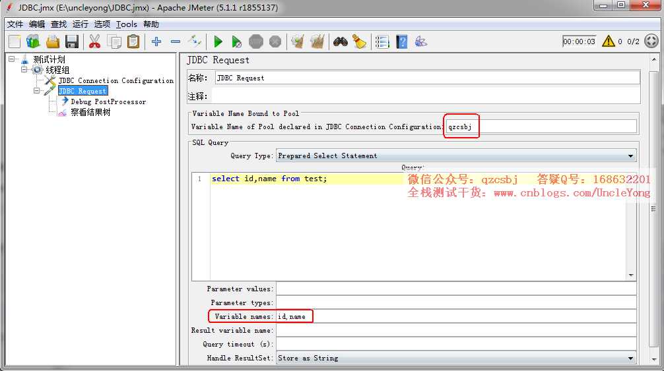This screenshot has width=664, height=371.
Task: Expand all tree nodes with plus icon
Action: pyautogui.click(x=156, y=42)
